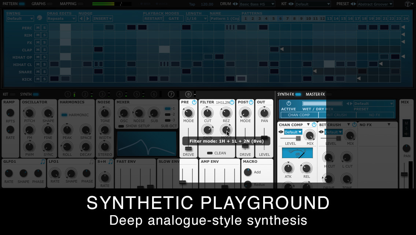Image resolution: width=416 pixels, height=235 pixels.
Task: Click the tempo value 120.00
Action: [x=207, y=4]
